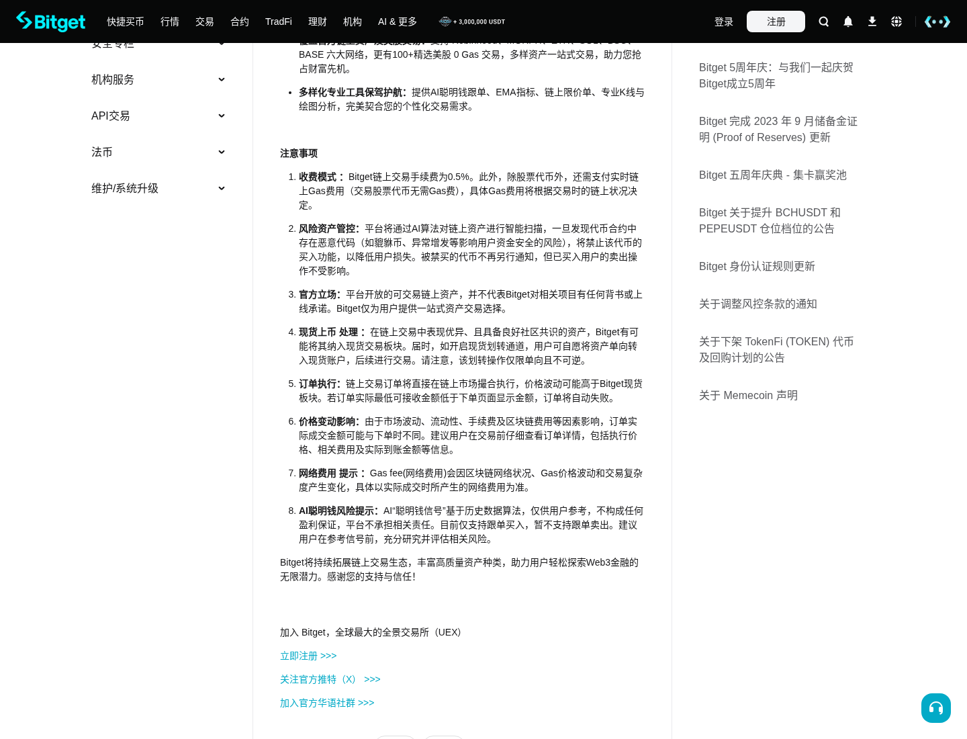The image size is (967, 739).
Task: Click the Bitget logo
Action: [51, 21]
